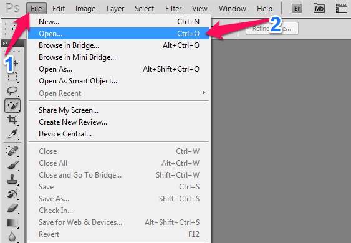Select the Spot Healing Brush tool

pyautogui.click(x=12, y=151)
